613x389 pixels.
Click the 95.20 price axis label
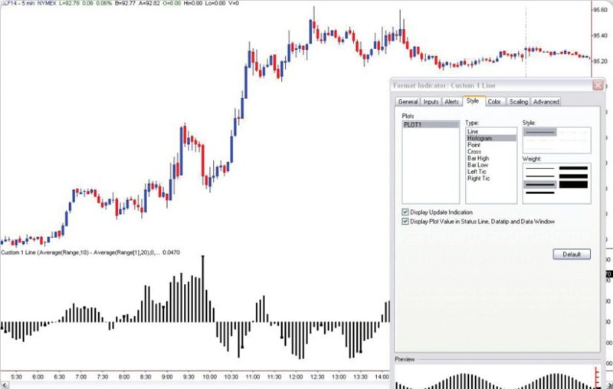(601, 61)
